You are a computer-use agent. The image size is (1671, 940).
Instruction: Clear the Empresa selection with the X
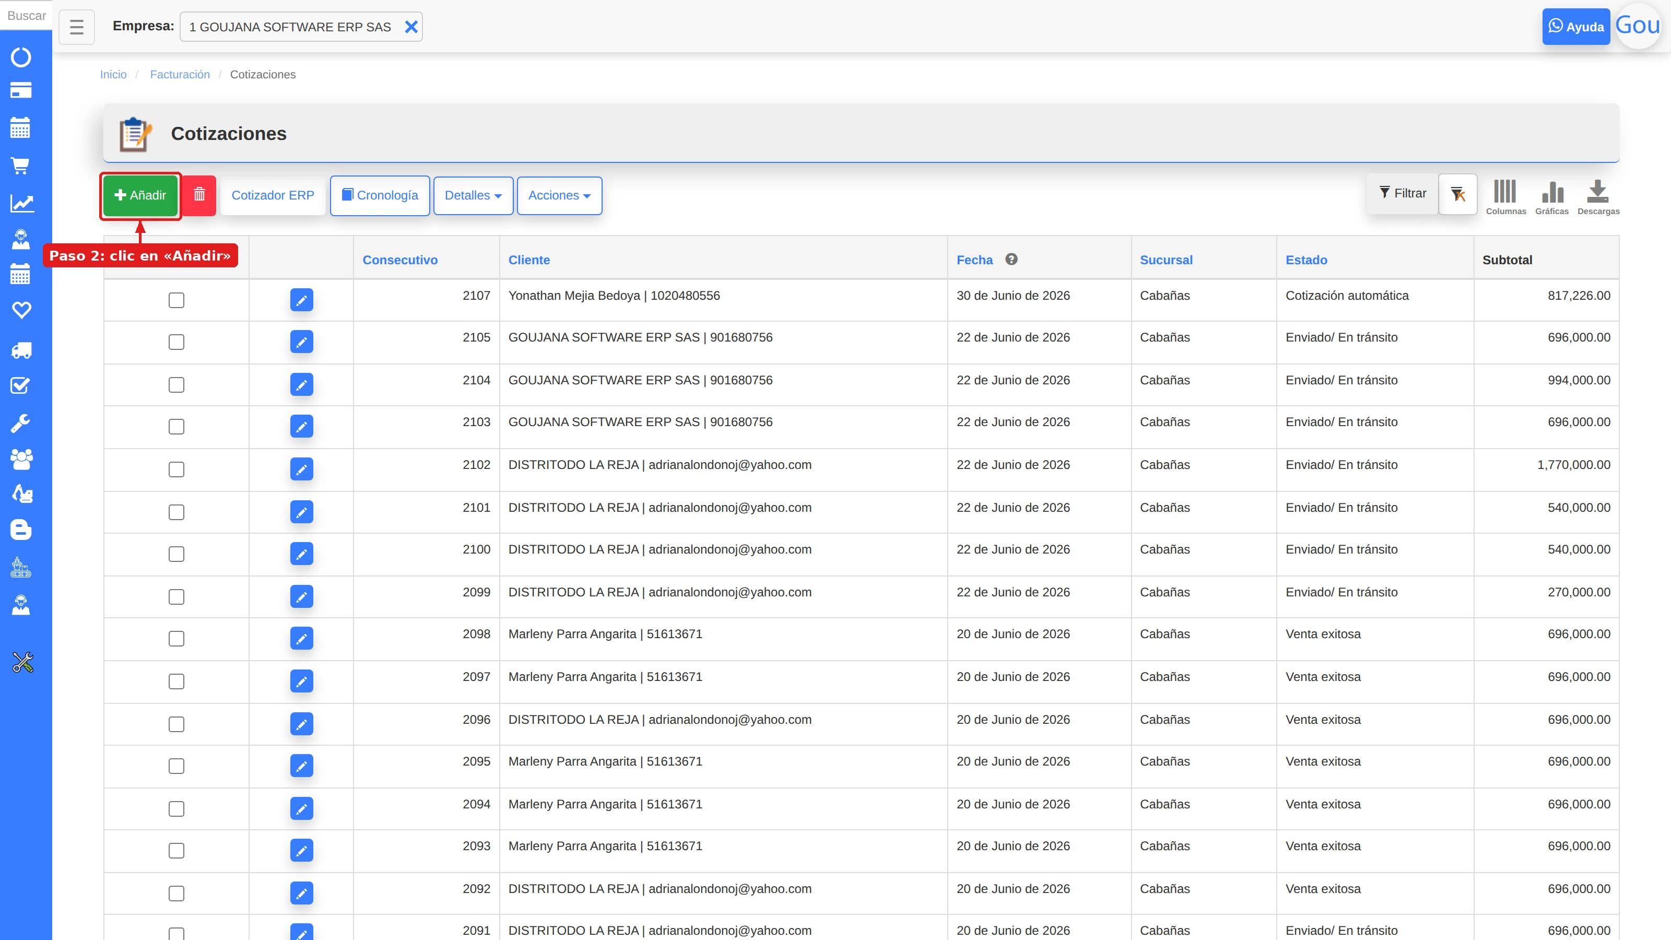410,27
